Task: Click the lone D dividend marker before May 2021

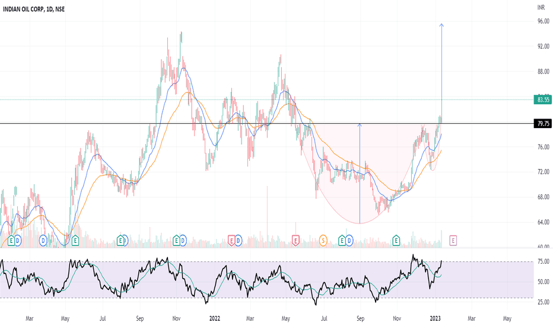Action: [43, 241]
